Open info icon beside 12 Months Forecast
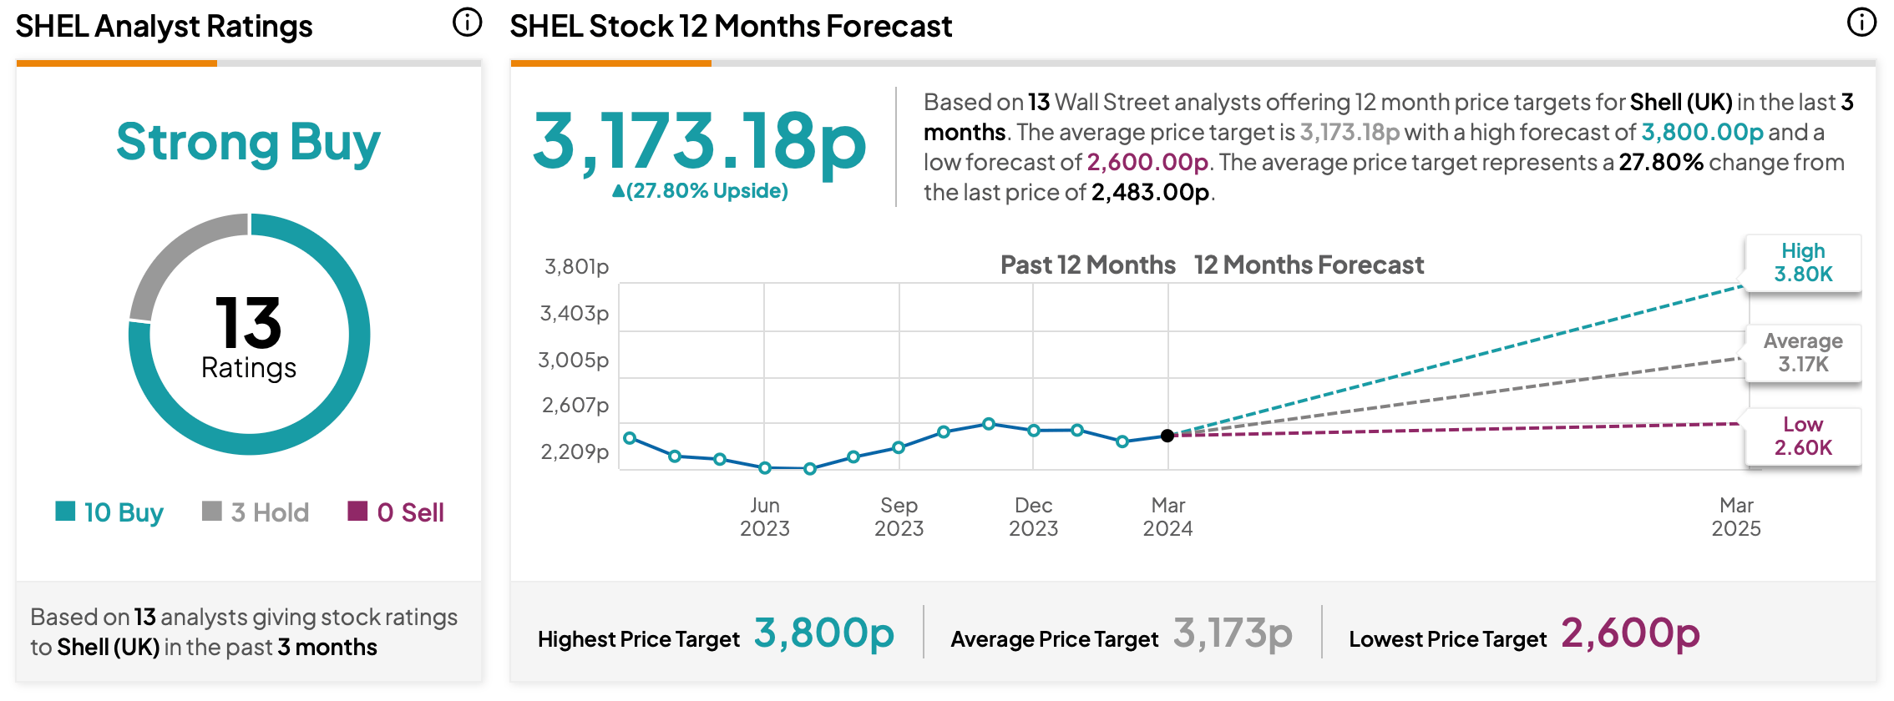The width and height of the screenshot is (1894, 701). (x=1861, y=23)
